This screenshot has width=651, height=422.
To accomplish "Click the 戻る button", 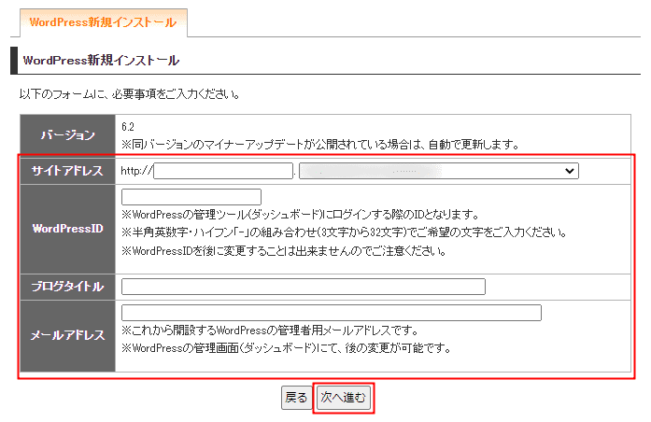I will (x=296, y=398).
